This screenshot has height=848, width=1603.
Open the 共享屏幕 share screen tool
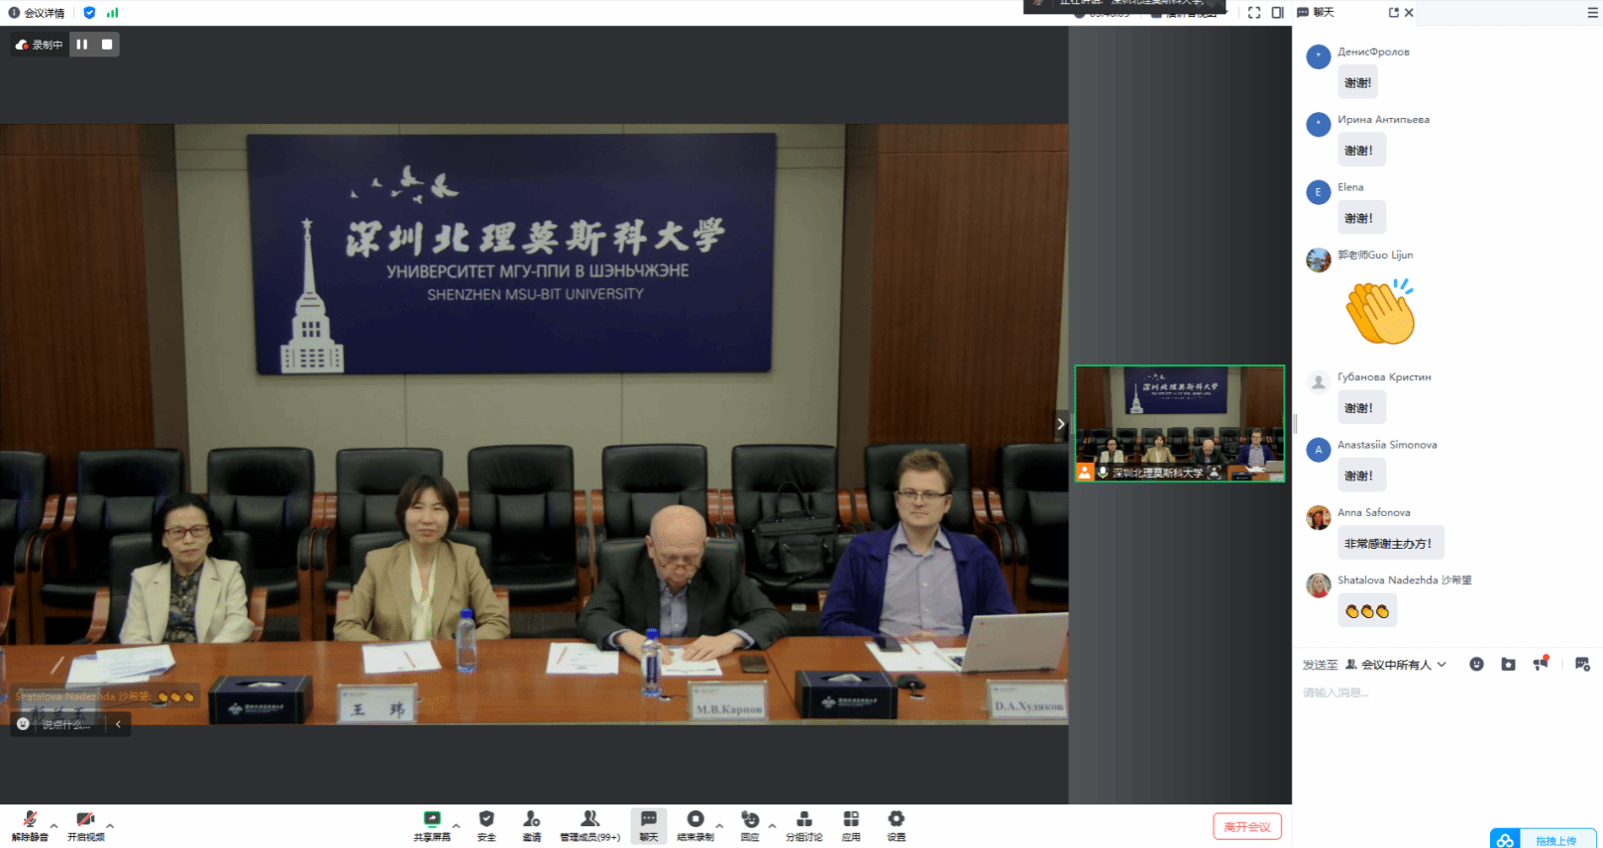432,825
